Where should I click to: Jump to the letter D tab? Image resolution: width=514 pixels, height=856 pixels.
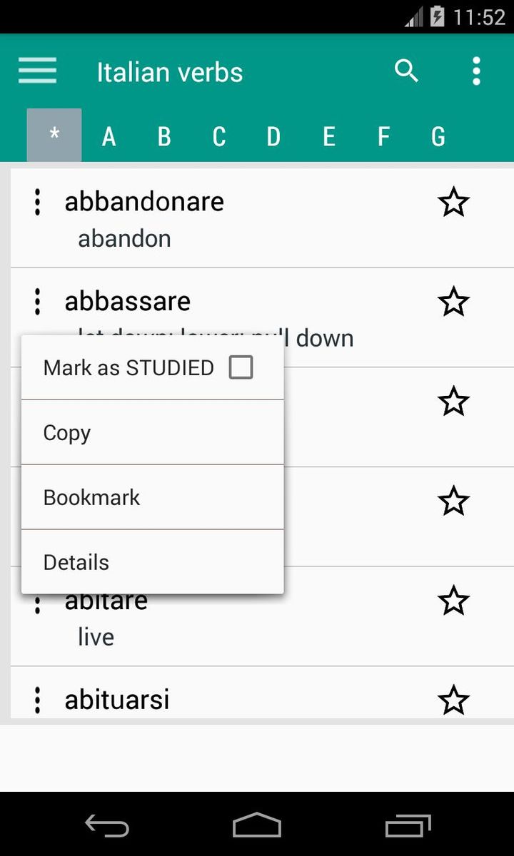click(x=273, y=136)
